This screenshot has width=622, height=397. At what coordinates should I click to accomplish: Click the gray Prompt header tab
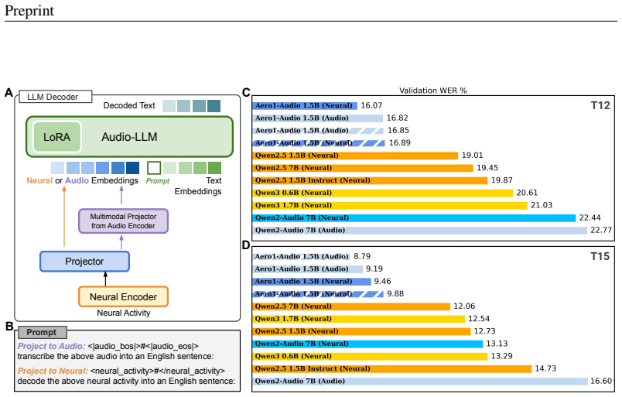[42, 332]
